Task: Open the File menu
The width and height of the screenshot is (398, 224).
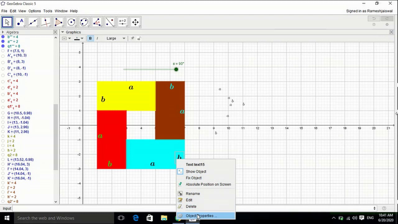Action: (4, 11)
